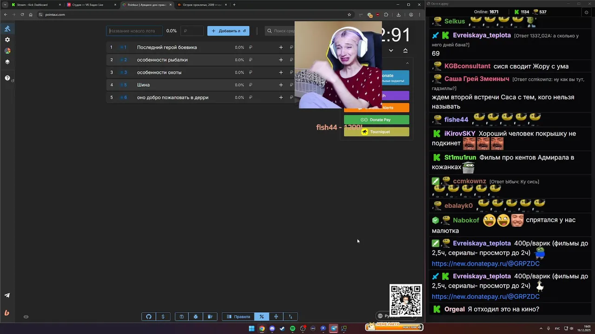595x334 pixels.
Task: Collapse the integrations panel chevron
Action: [407, 63]
